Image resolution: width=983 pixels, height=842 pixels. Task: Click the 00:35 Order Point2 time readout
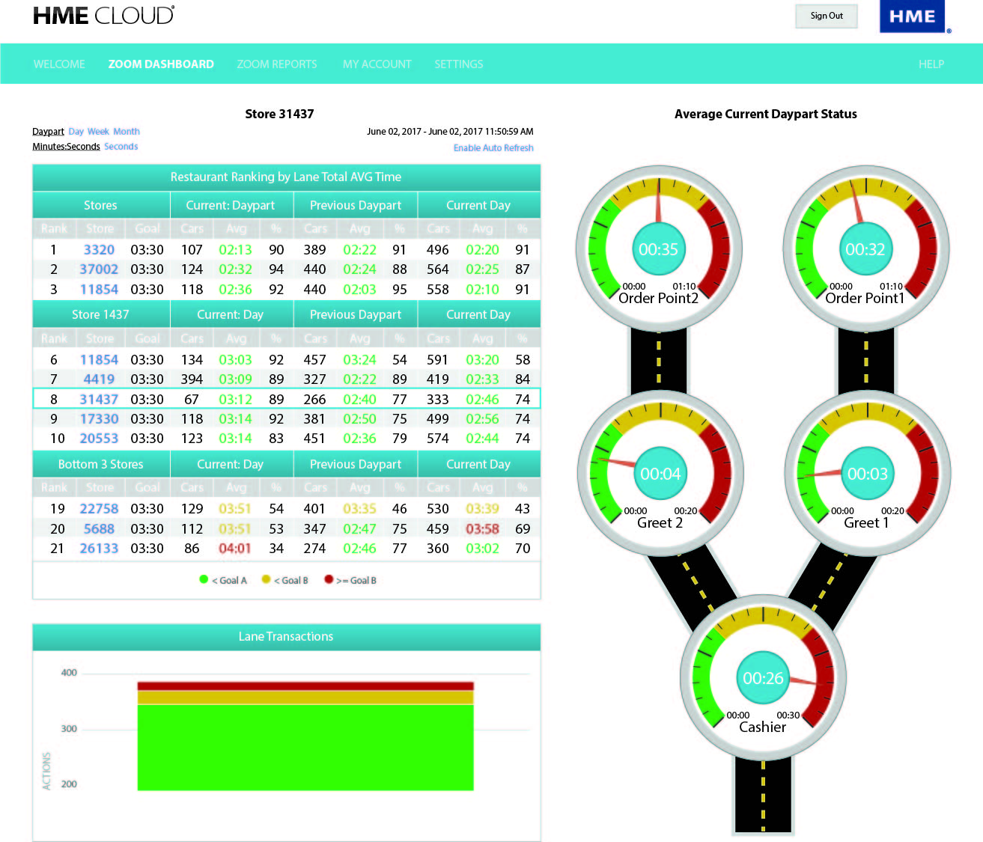coord(659,249)
